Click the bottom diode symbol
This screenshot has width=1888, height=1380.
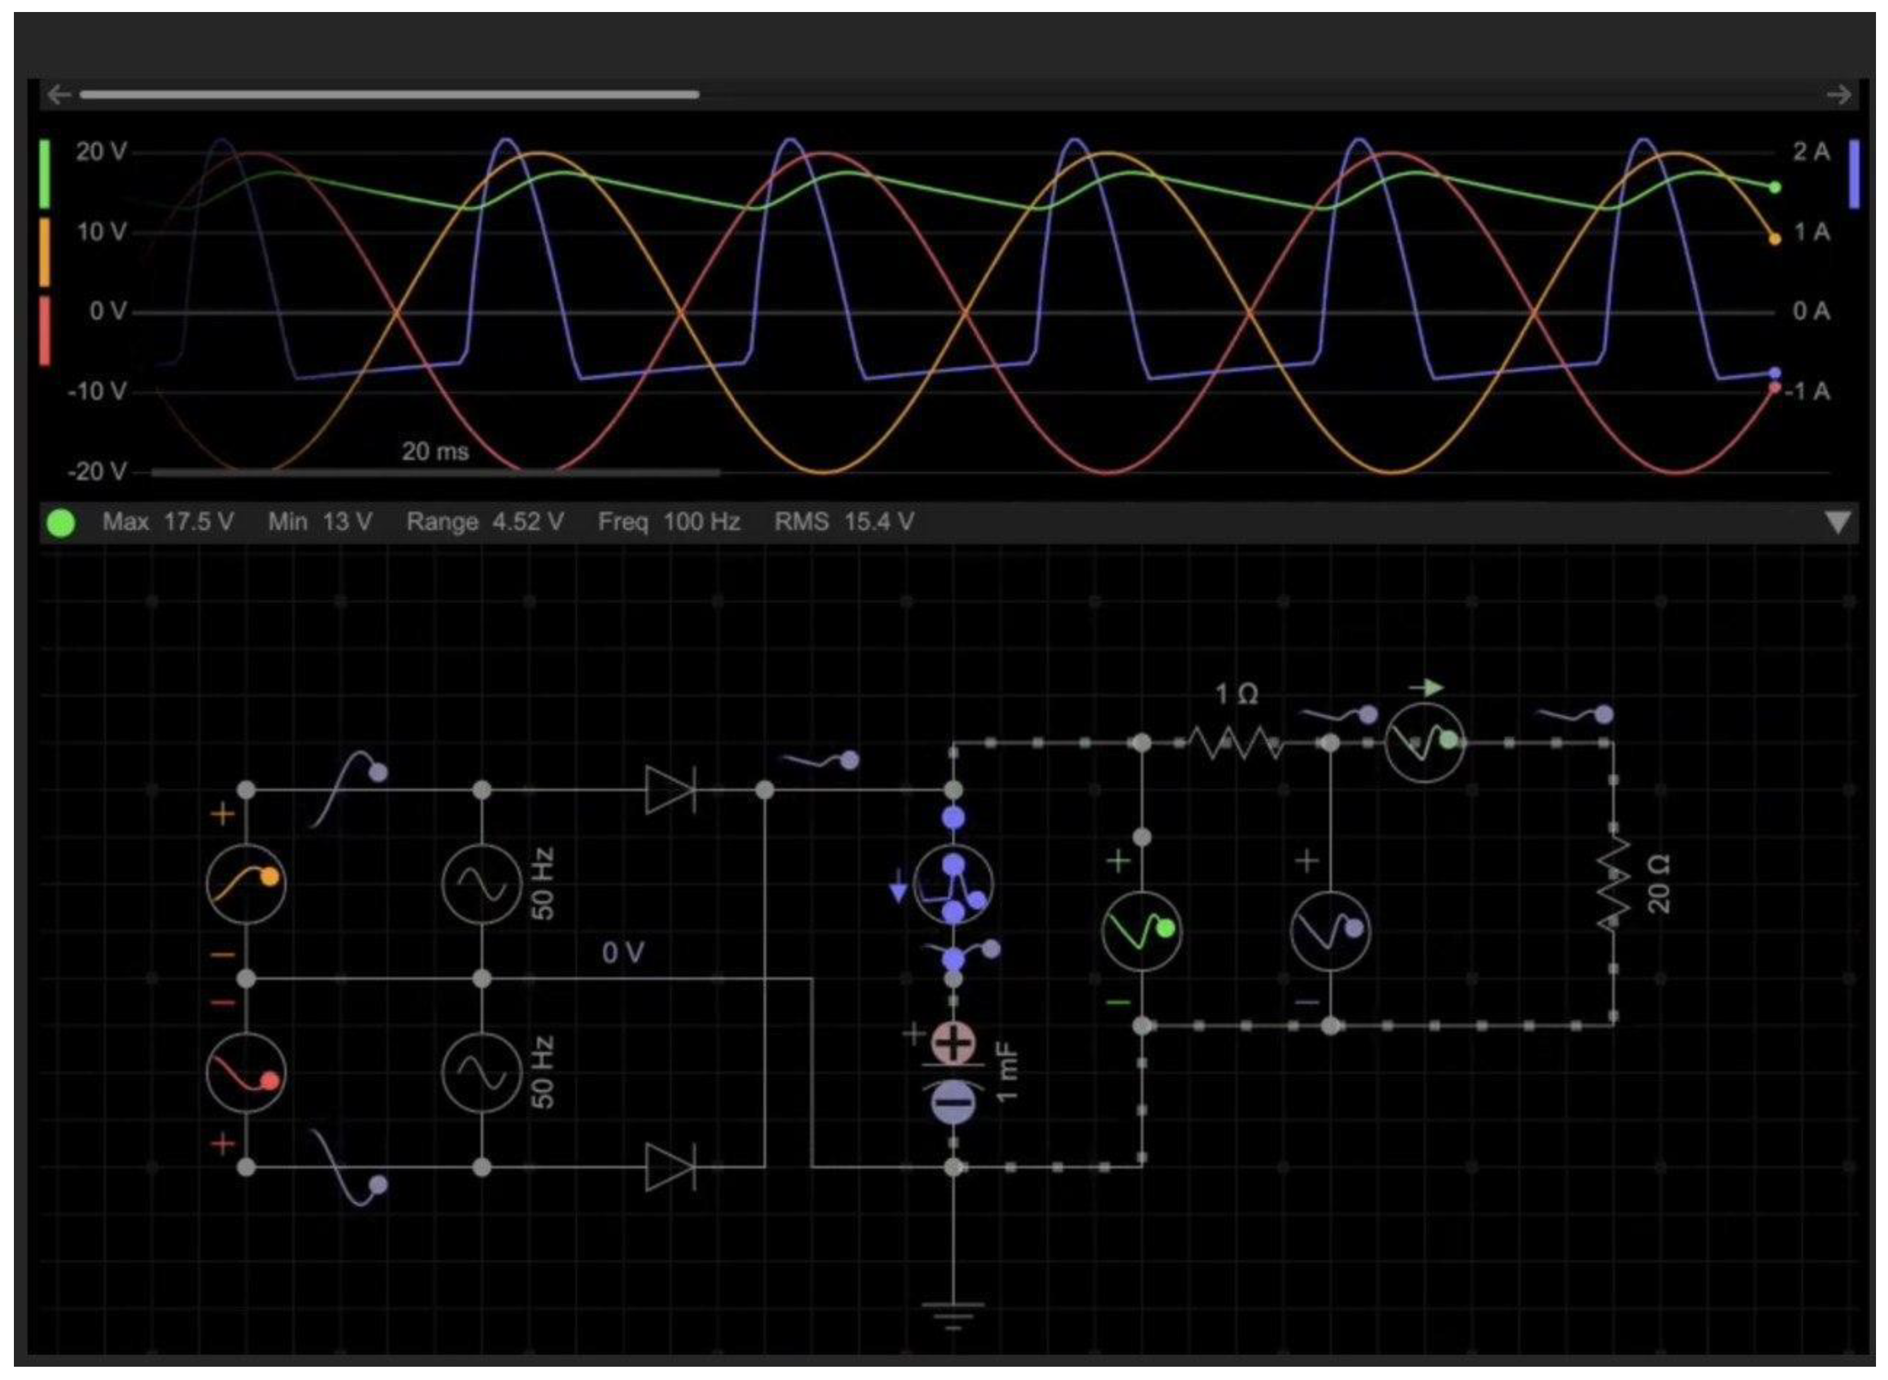tap(671, 1167)
